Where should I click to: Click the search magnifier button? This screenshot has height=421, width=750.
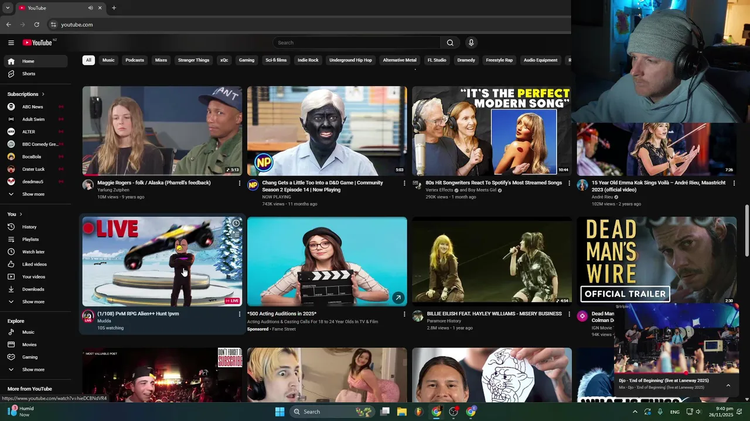(x=450, y=43)
